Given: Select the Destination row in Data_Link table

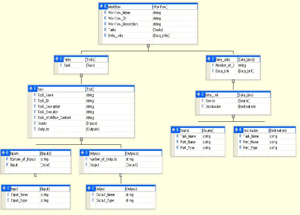Looking at the screenshot, I should (235, 107).
